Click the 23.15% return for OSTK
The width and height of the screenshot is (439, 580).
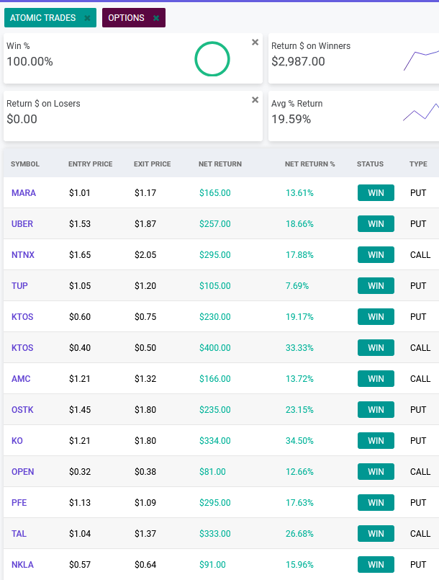tap(299, 410)
